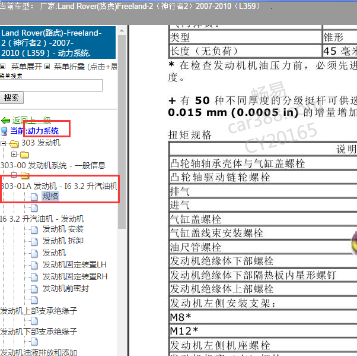Click the 返回上一级 link
The image size is (357, 356).
(x=31, y=120)
